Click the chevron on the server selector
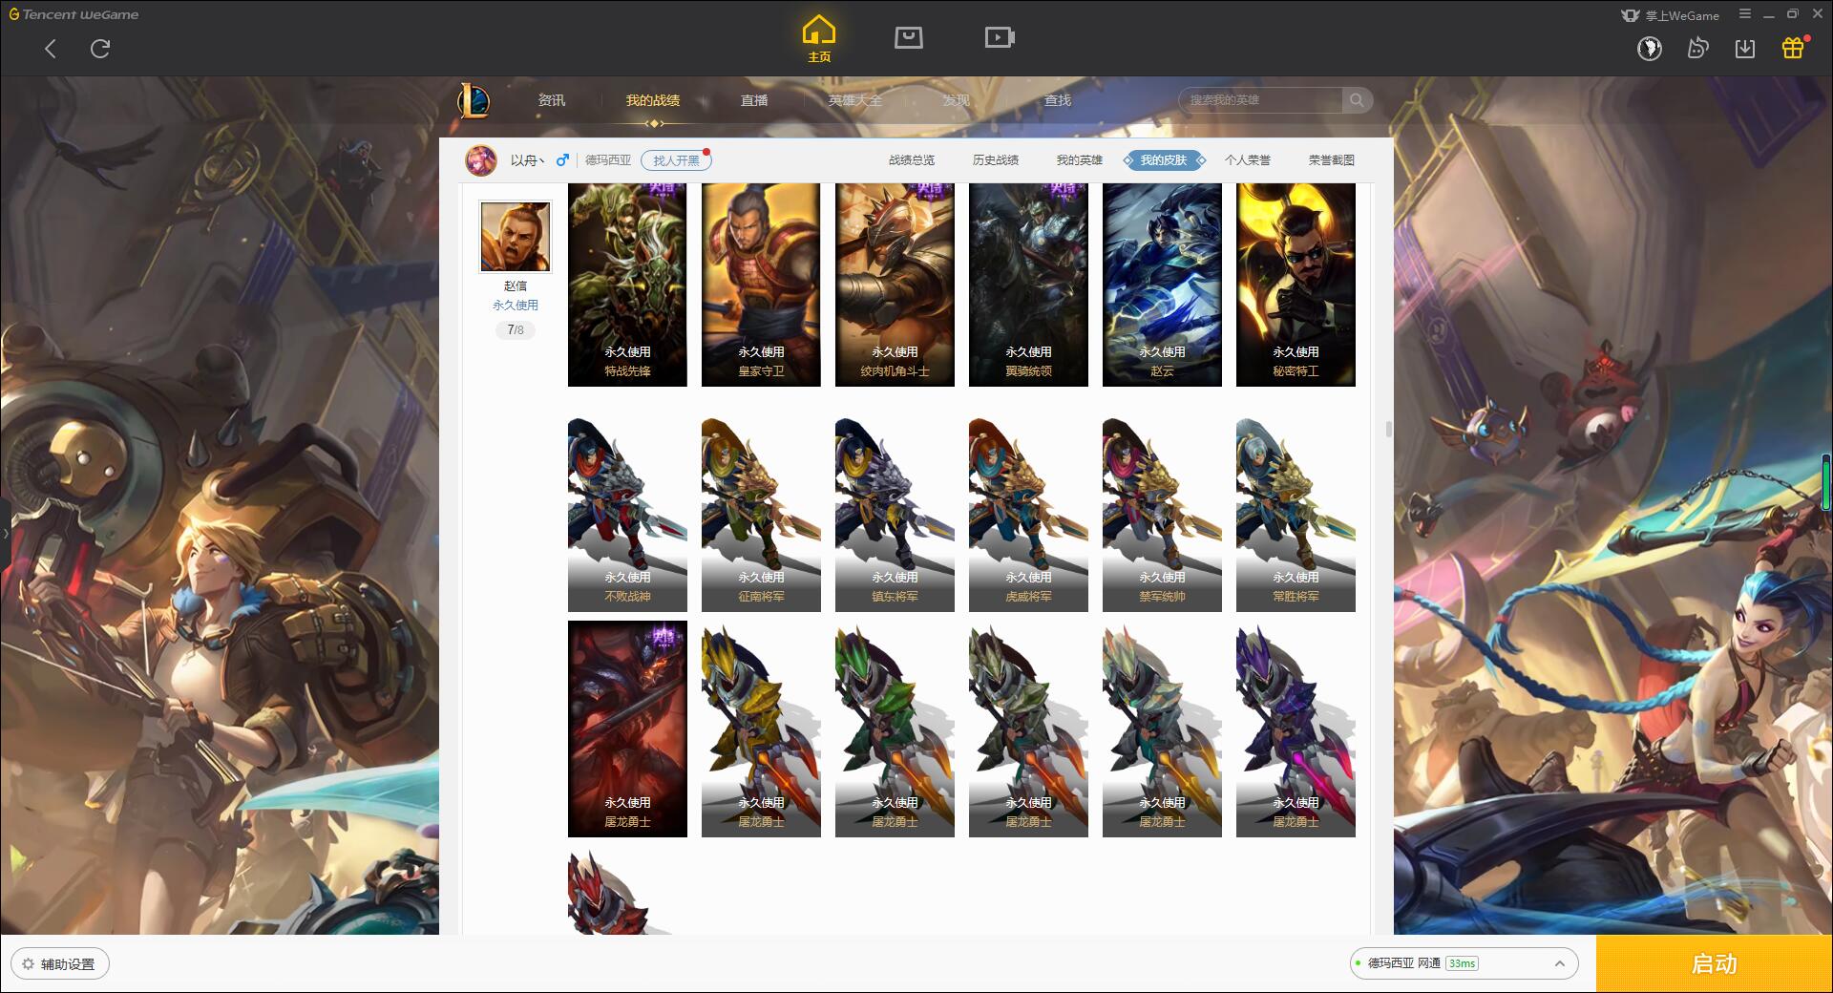Image resolution: width=1833 pixels, height=993 pixels. click(x=1559, y=963)
